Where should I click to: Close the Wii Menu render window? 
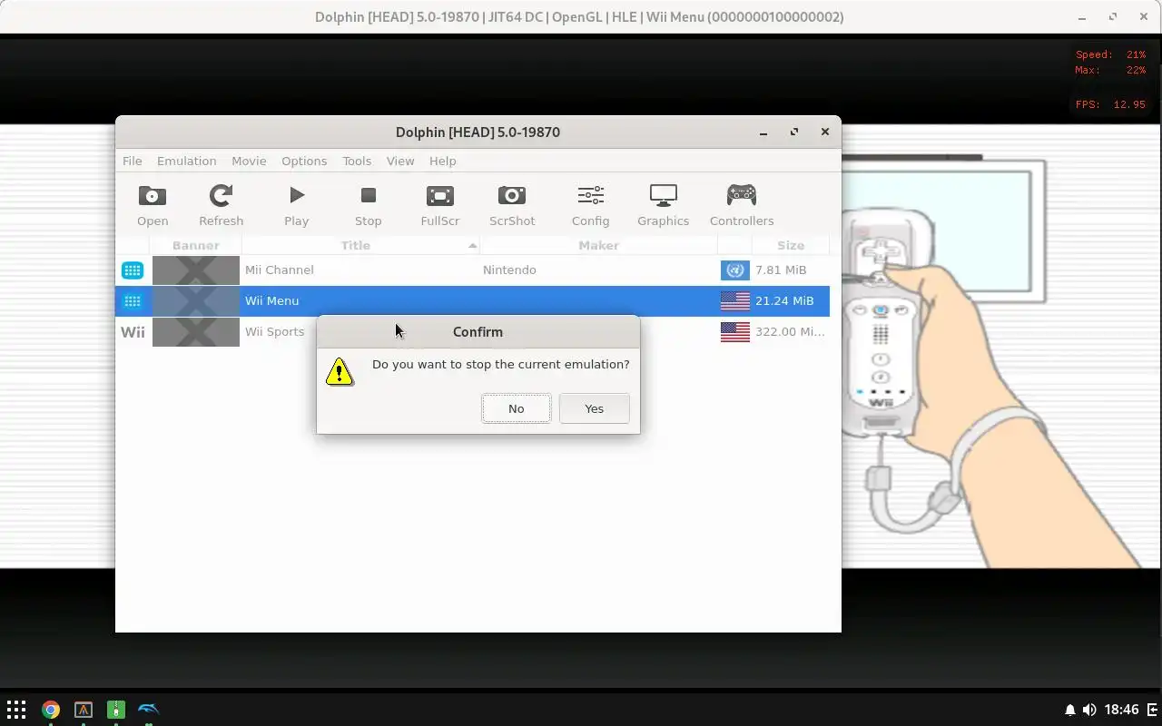(x=1143, y=16)
